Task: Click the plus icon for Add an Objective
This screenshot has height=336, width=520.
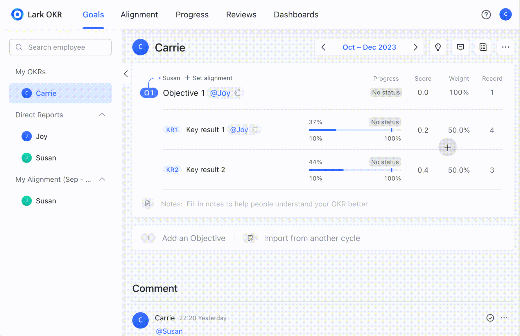Action: click(x=148, y=238)
